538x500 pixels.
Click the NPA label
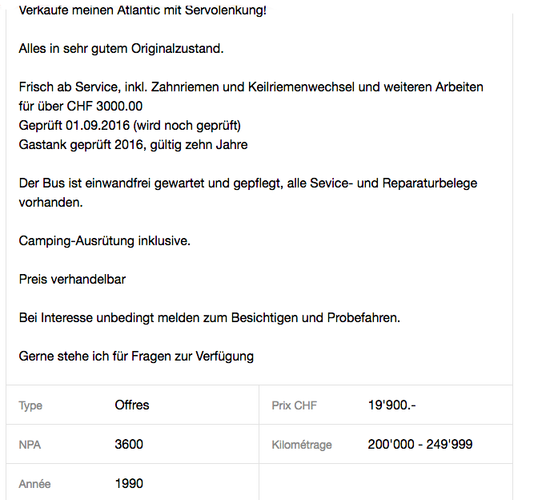[30, 445]
